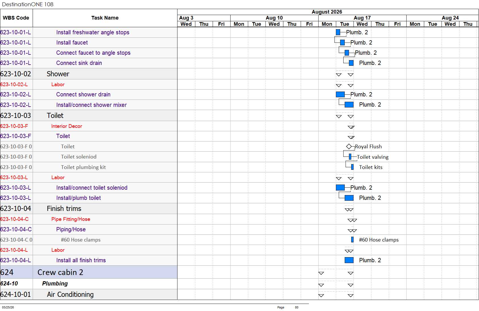Image resolution: width=479 pixels, height=311 pixels.
Task: Click the WBS Code column header
Action: point(16,18)
